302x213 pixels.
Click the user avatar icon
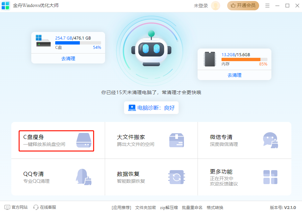click(x=216, y=6)
